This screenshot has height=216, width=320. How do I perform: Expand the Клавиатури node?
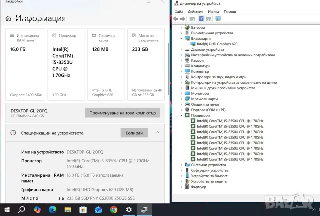point(181,66)
